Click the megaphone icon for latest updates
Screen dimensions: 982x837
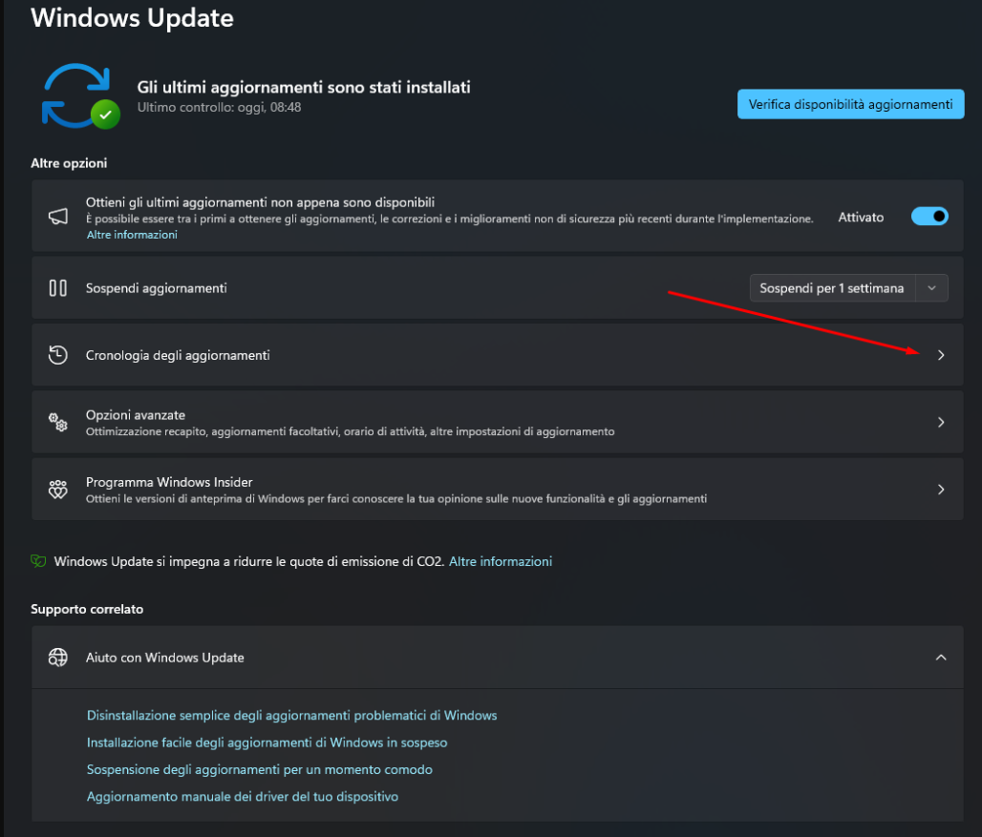[58, 218]
